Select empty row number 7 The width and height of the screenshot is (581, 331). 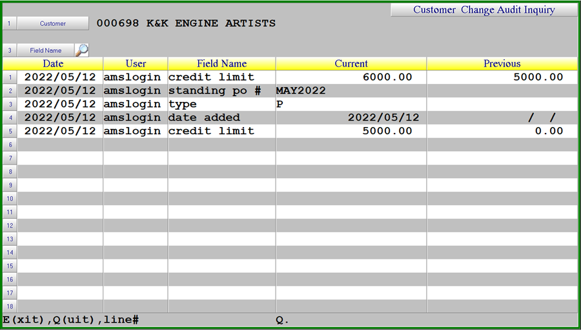(10, 158)
